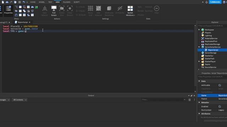
Task: Click the help question mark icon
Action: pyautogui.click(x=224, y=2)
